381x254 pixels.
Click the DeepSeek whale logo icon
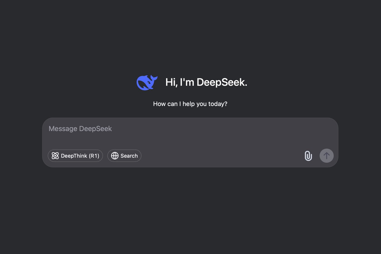147,82
